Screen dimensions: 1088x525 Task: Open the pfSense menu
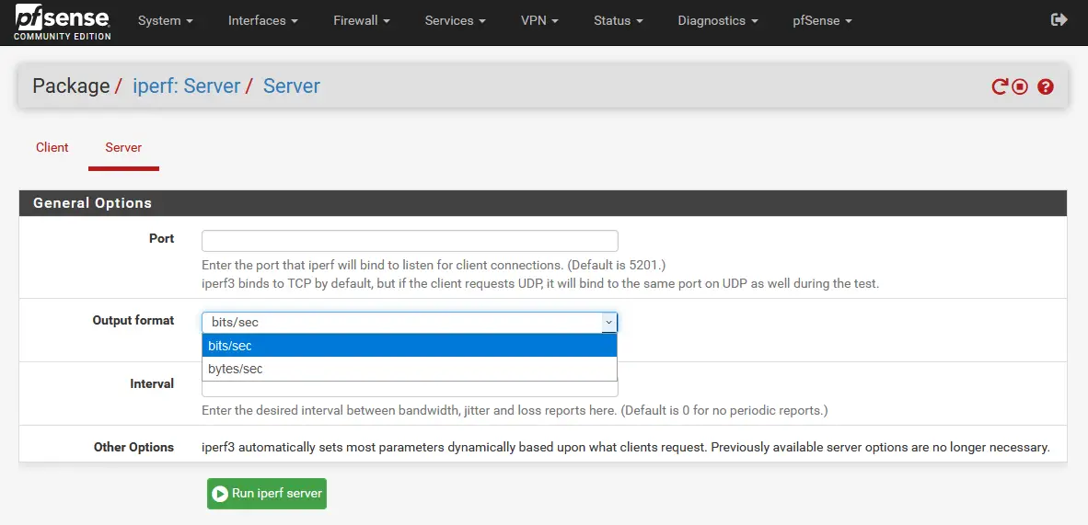click(x=822, y=21)
